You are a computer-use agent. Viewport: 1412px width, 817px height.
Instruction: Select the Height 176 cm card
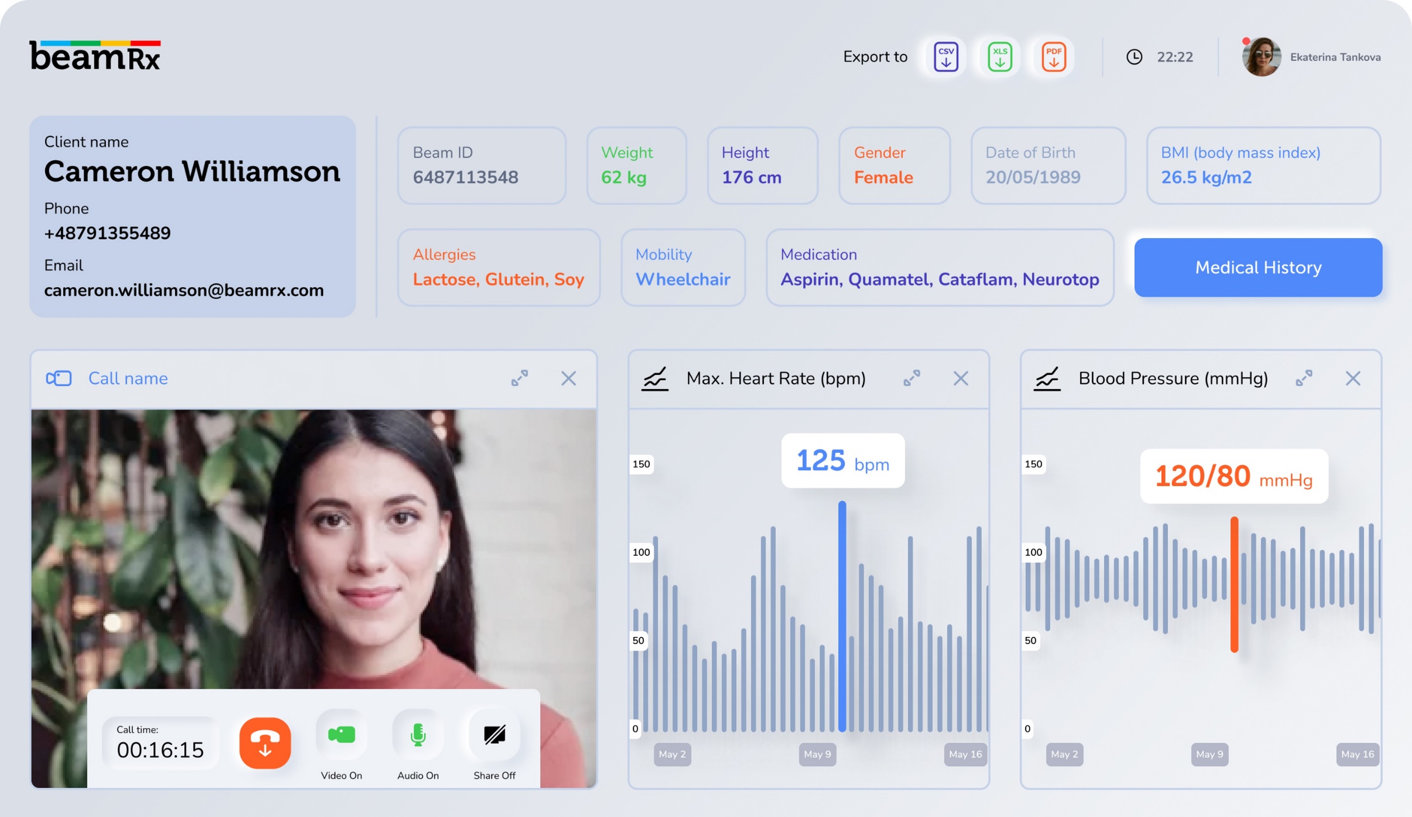coord(762,165)
